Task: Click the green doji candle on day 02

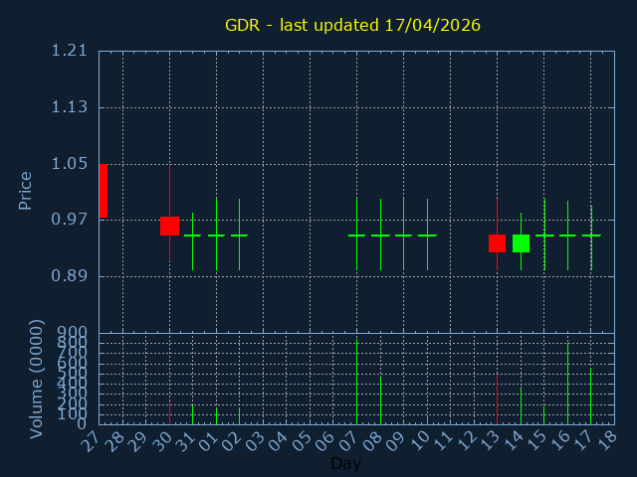Action: coord(239,236)
